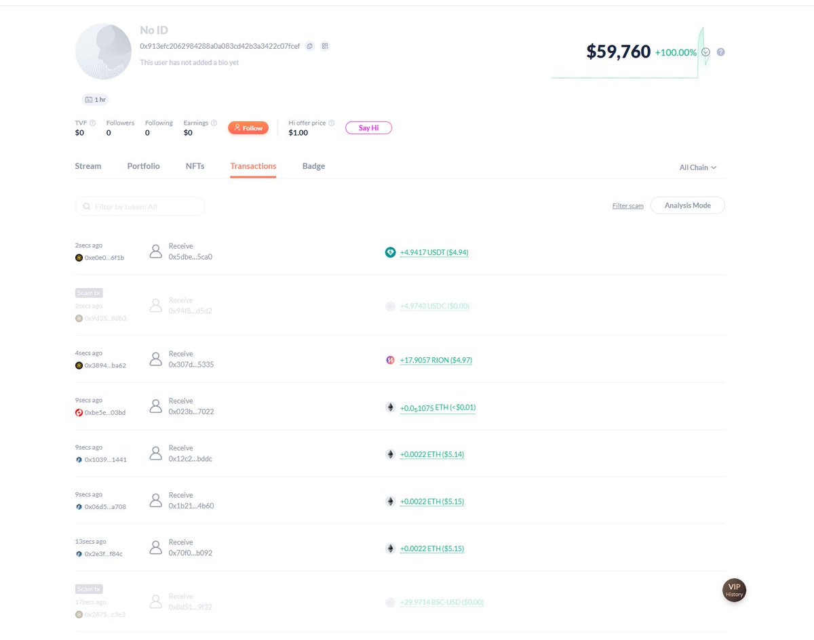Click the sender avatar icon for 0x70f0...b092
This screenshot has width=814, height=640.
(156, 548)
